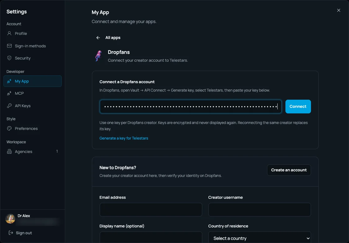
Task: Click the Dr Alex avatar picture
Action: point(10,219)
